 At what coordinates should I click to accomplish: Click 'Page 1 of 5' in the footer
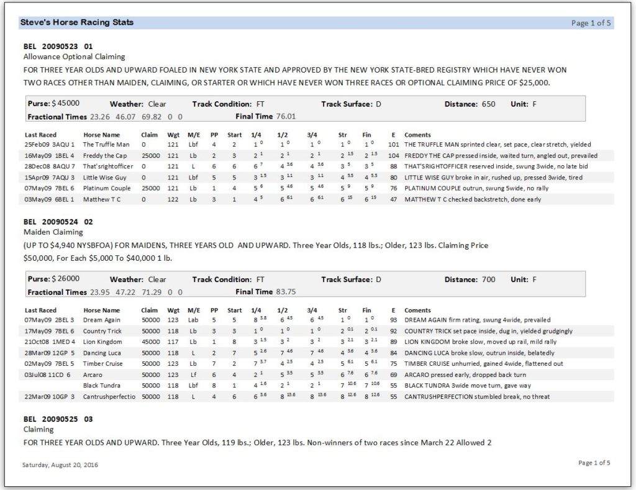(x=594, y=463)
